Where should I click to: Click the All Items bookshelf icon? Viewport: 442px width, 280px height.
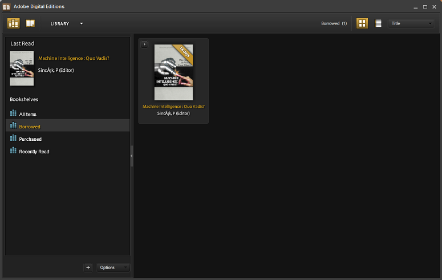tap(13, 113)
